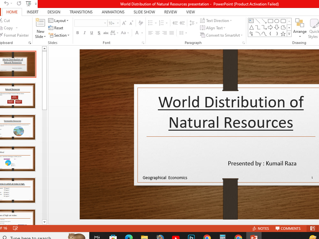Toggle text Shadow
Viewport: 319px width, 239px height.
pos(99,33)
